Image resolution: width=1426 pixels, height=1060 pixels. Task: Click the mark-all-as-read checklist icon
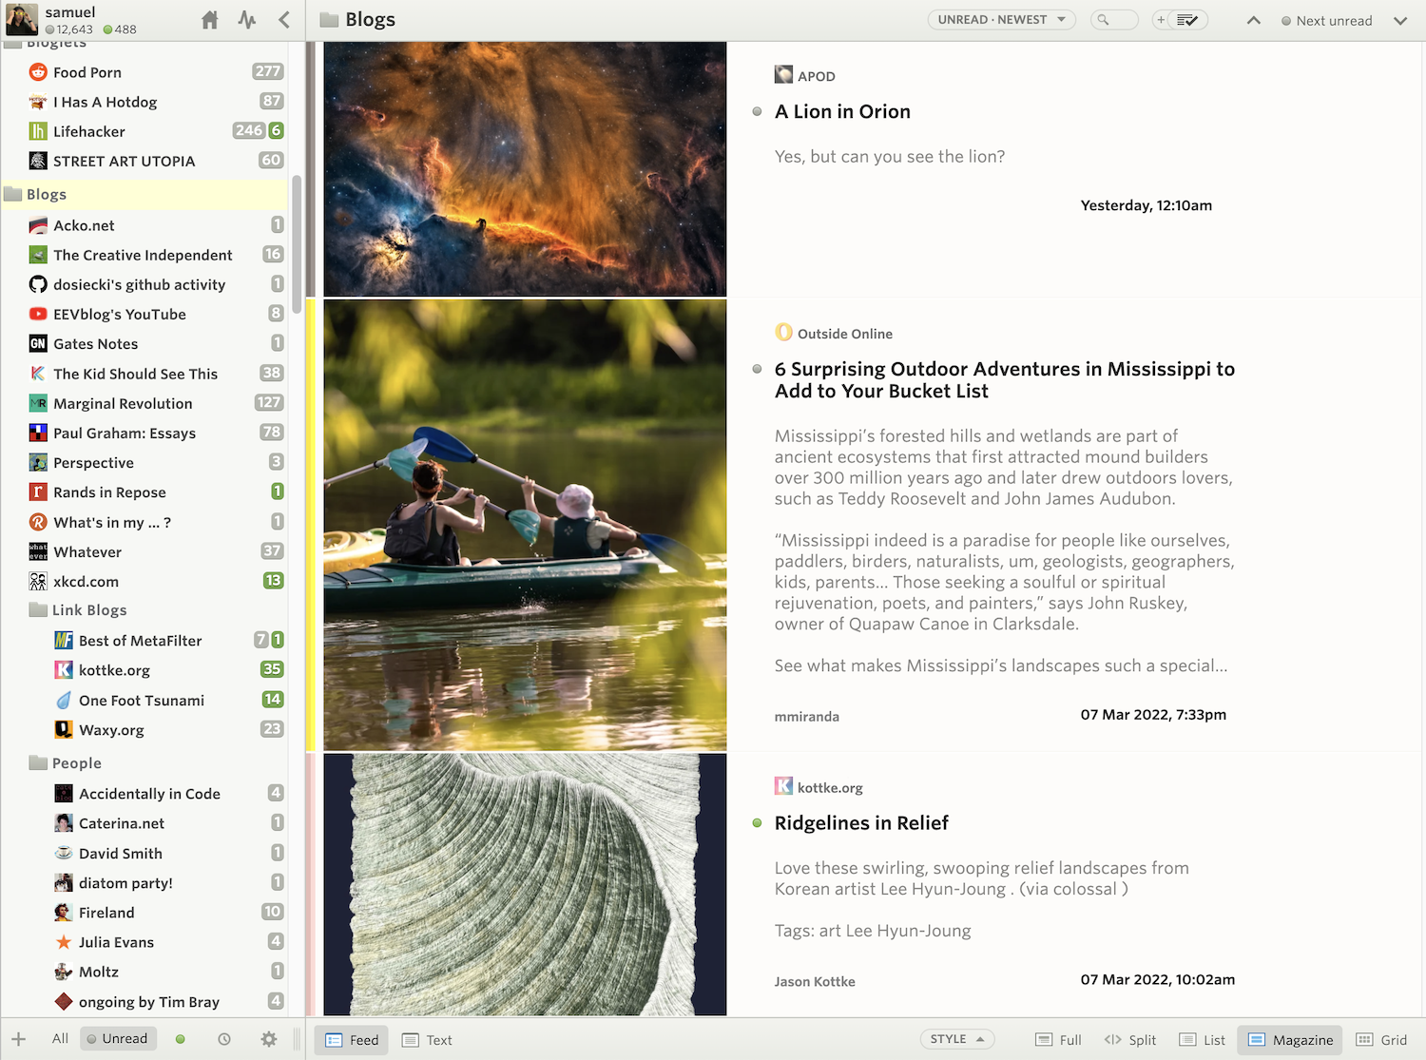tap(1187, 19)
